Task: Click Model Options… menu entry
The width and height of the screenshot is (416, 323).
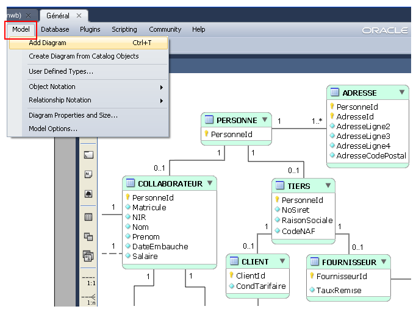Action: tap(53, 129)
